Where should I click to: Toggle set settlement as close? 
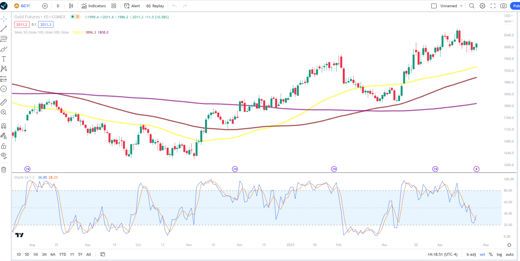pyautogui.click(x=482, y=254)
